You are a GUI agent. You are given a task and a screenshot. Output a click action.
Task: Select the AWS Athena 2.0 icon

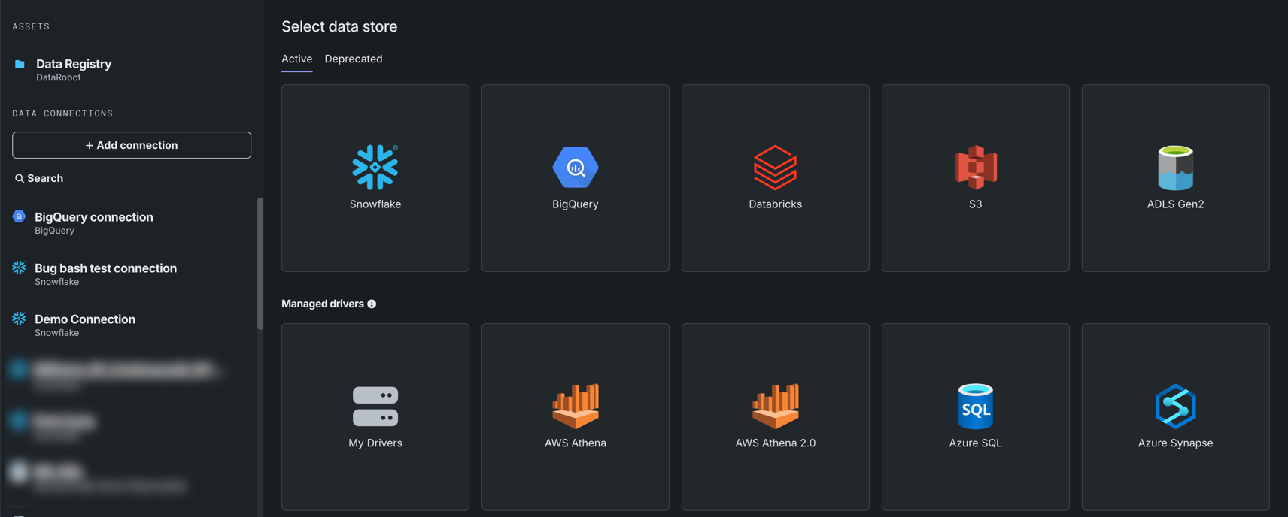[775, 406]
